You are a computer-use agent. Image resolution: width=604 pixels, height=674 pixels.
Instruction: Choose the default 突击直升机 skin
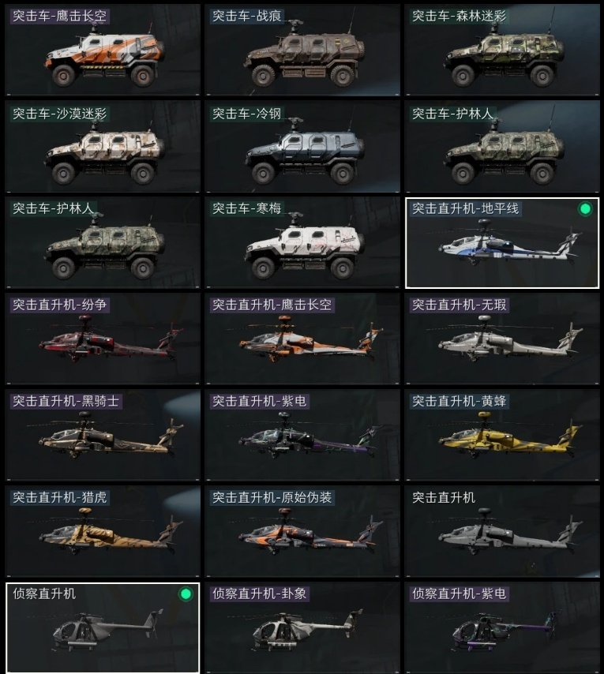[502, 531]
